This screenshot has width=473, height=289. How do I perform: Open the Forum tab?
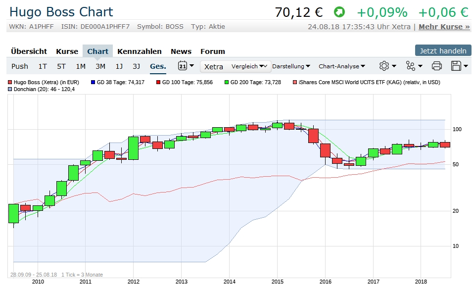click(x=212, y=51)
